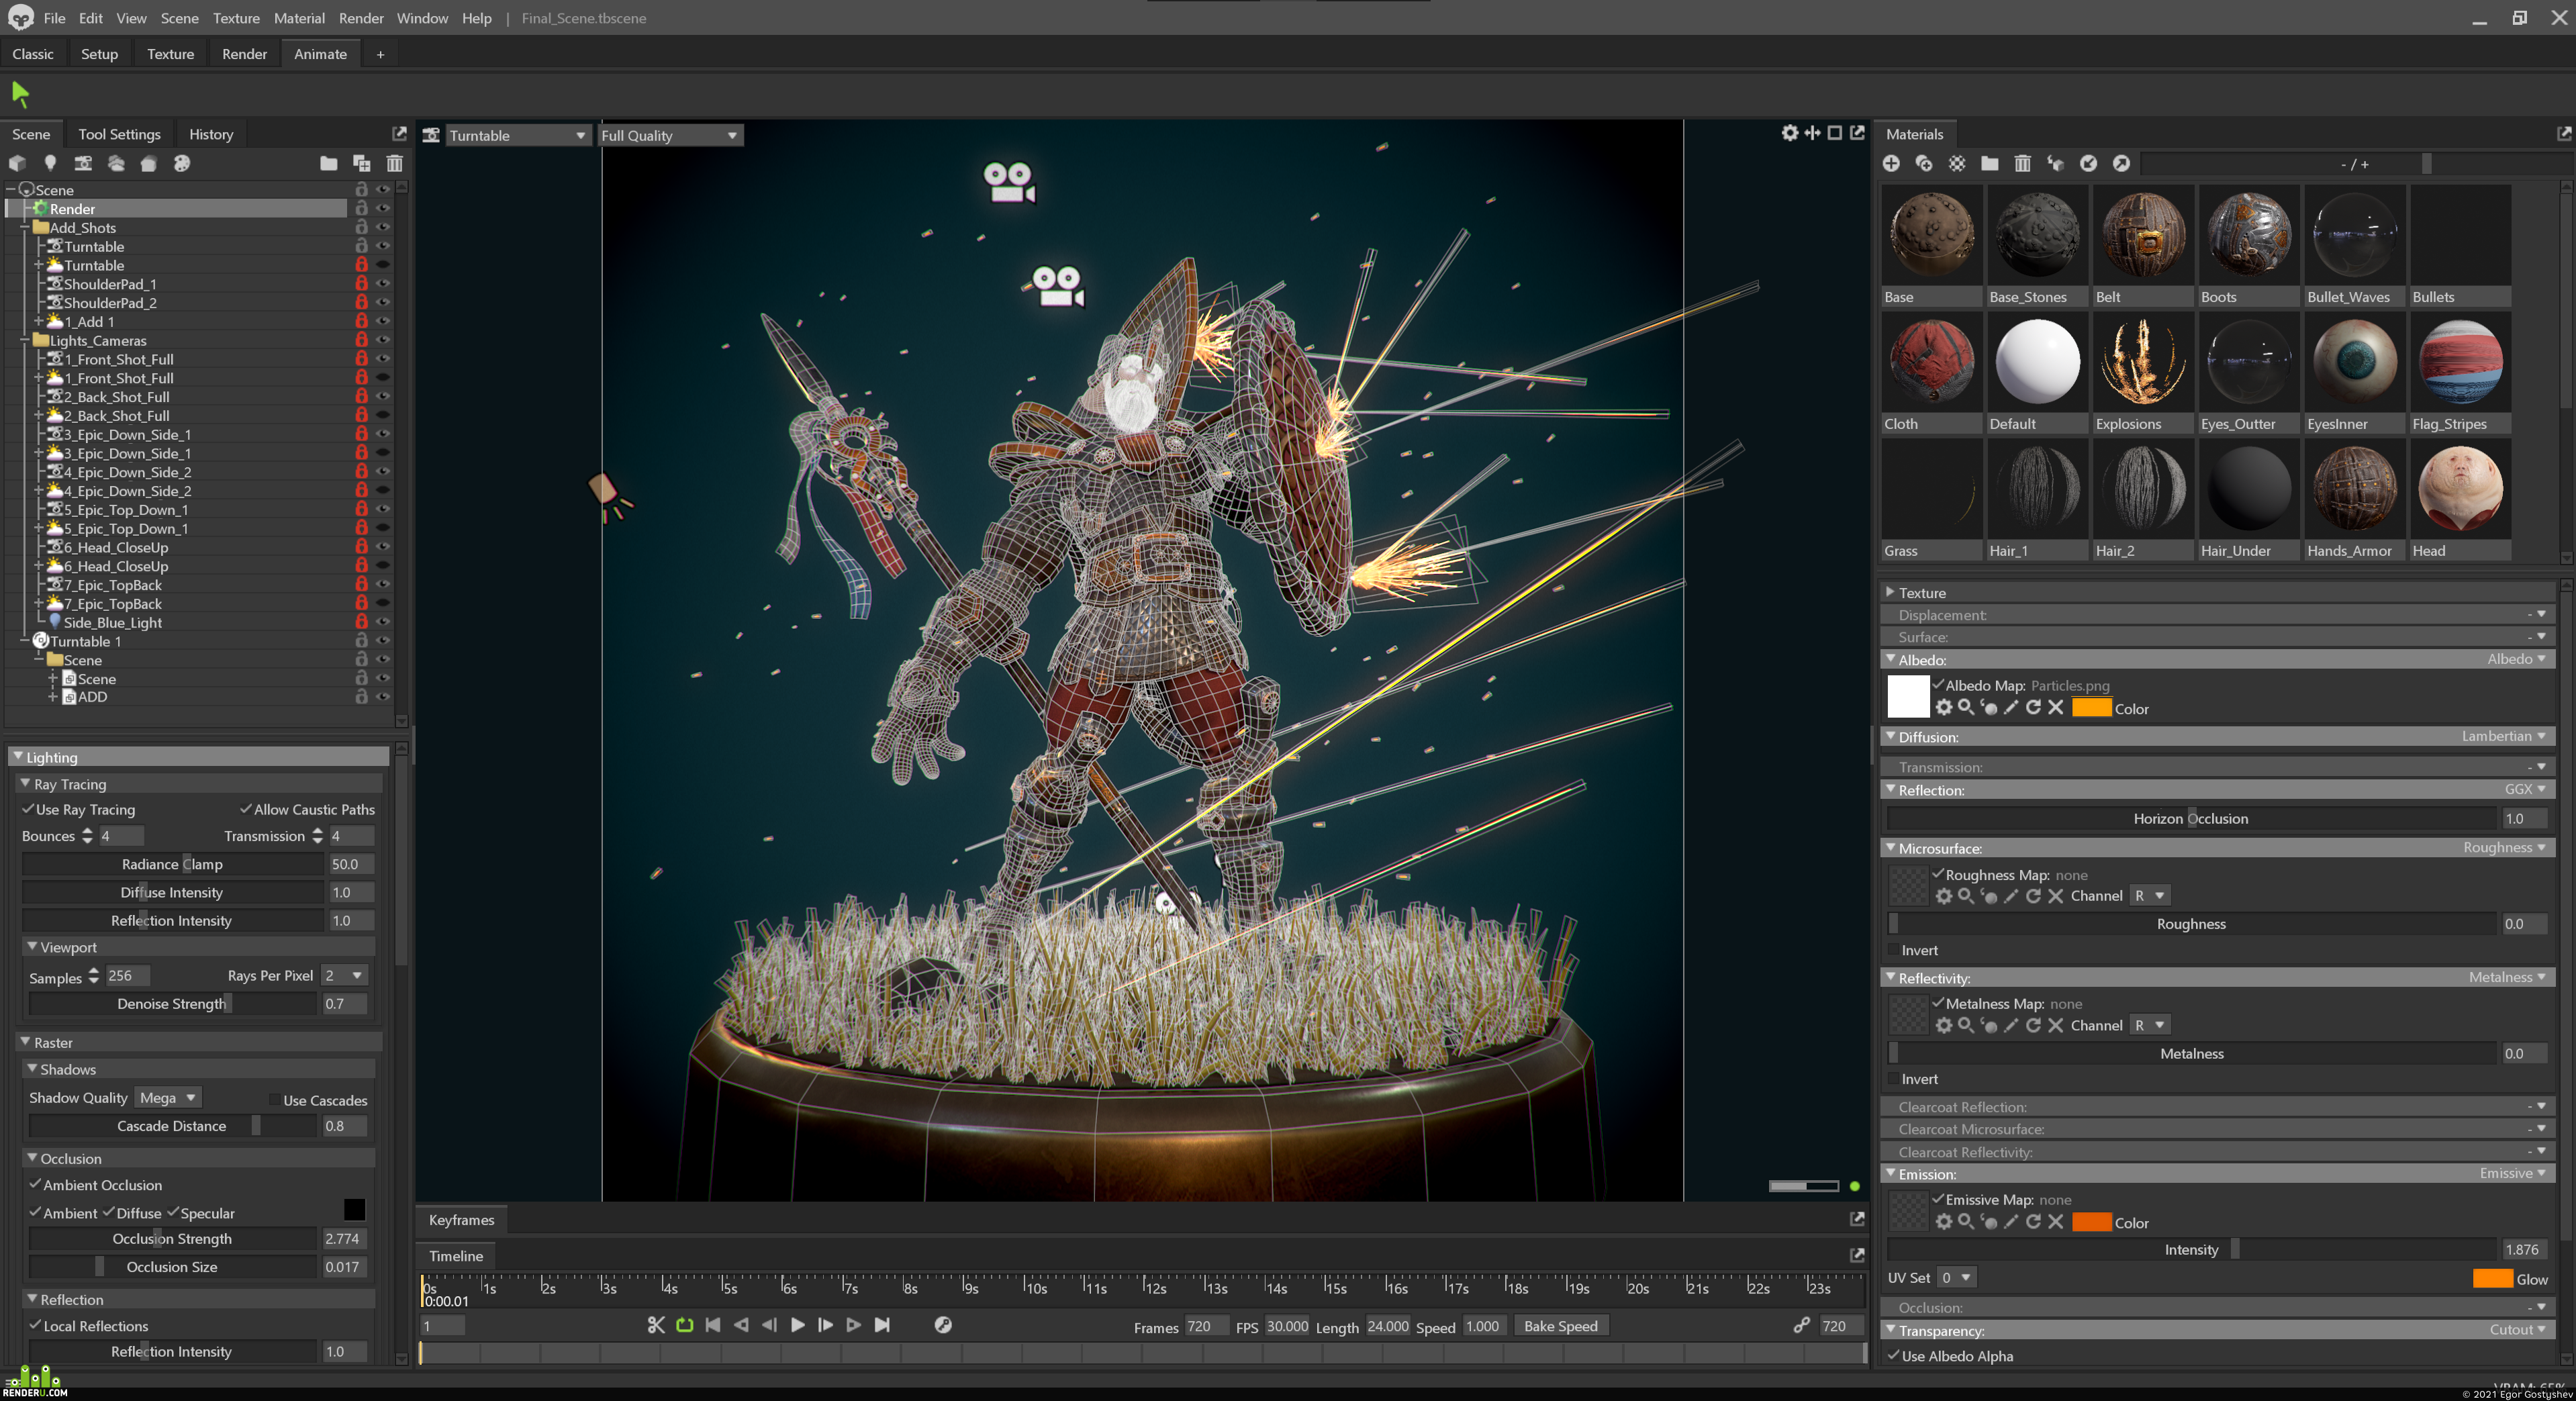The width and height of the screenshot is (2576, 1401).
Task: Click the add light bulb icon
Action: pyautogui.click(x=50, y=163)
